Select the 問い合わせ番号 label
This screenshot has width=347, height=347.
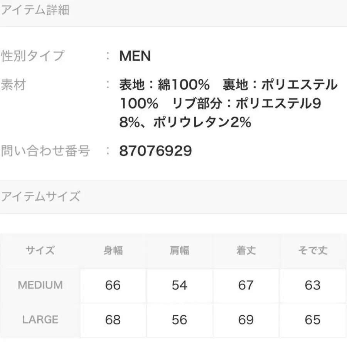click(45, 151)
